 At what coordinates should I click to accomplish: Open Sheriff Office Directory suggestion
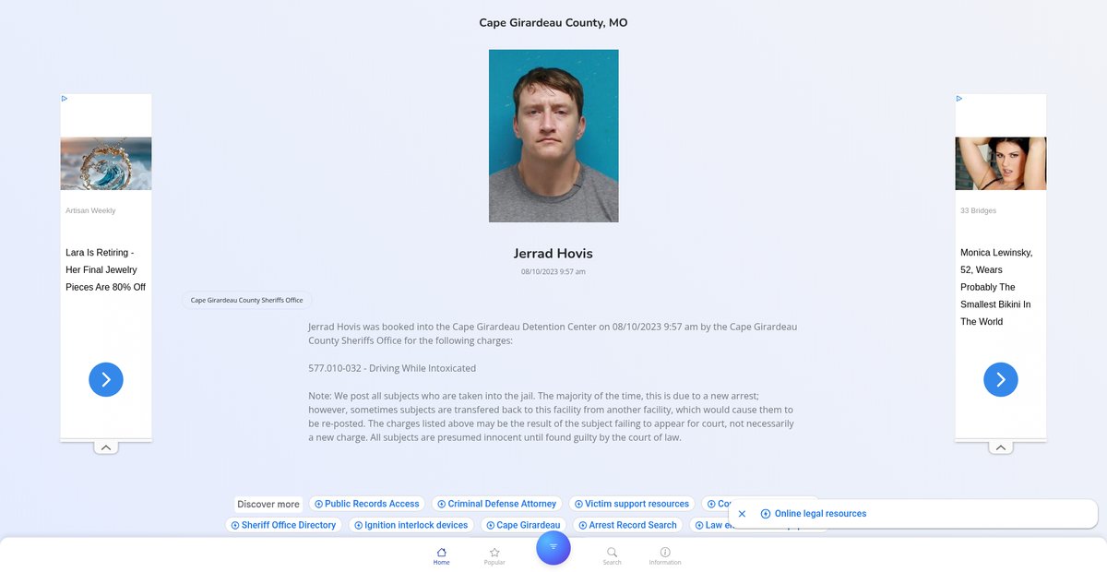[x=284, y=525]
